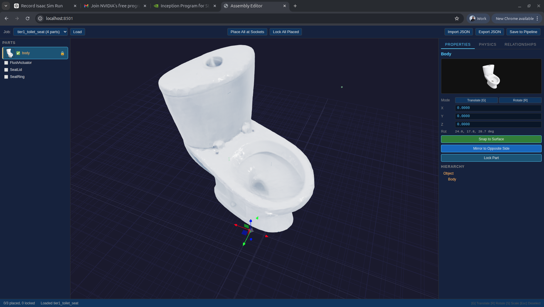This screenshot has height=307, width=544.
Task: Close the Record Isaac Sim Run tab
Action: pos(75,6)
